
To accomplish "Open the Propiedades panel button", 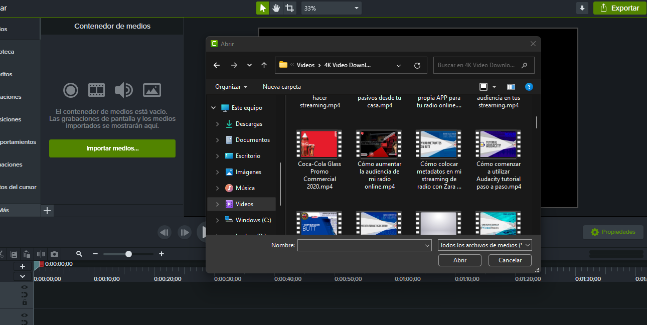I will (x=613, y=232).
